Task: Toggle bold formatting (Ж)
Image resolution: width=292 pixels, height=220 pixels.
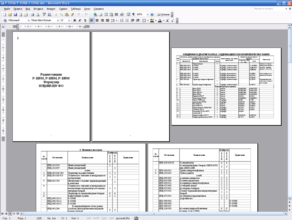Action: click(74, 20)
